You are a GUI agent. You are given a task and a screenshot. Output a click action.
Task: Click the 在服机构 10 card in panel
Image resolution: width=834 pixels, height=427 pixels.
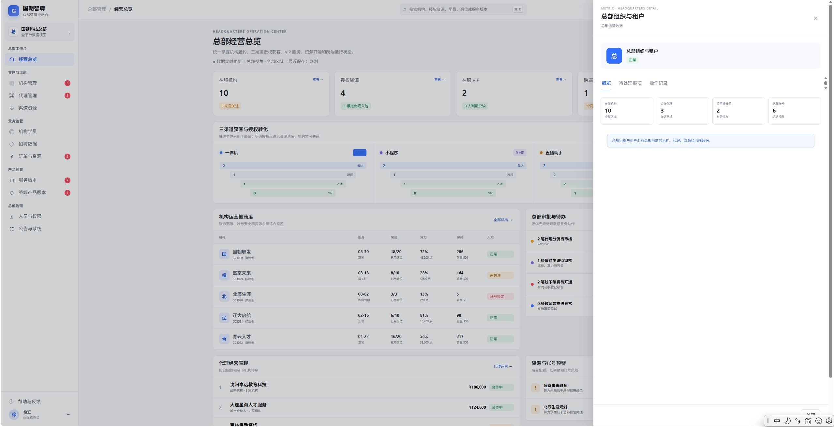(x=627, y=111)
